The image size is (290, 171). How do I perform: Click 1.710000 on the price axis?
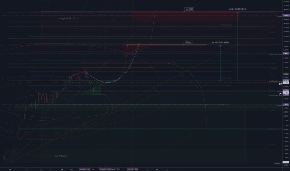point(286,138)
